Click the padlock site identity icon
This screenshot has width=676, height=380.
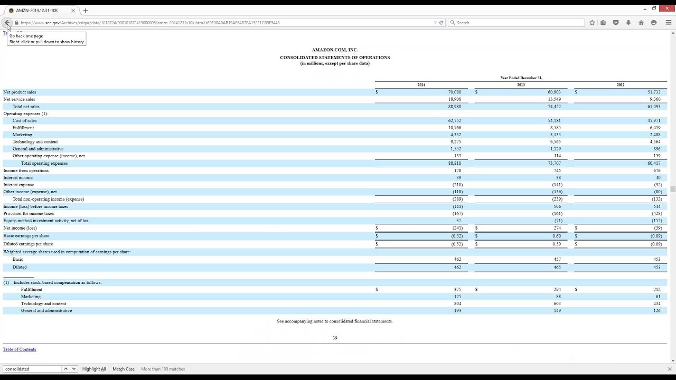[x=17, y=23]
